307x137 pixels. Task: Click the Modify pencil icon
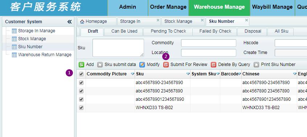pos(142,65)
